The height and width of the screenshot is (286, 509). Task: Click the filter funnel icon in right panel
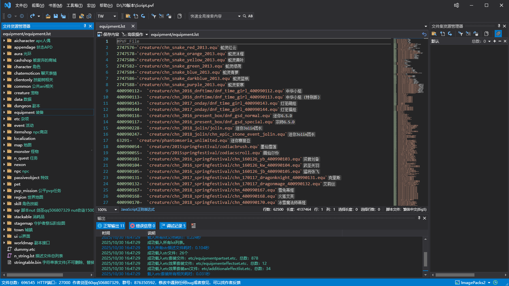(460, 34)
